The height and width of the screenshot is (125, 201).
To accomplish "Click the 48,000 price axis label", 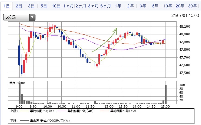I will click(x=184, y=34).
